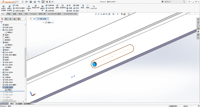Expand the SOLIDWORKS logo menu arrow
This screenshot has width=200, height=107.
[x=17, y=2]
